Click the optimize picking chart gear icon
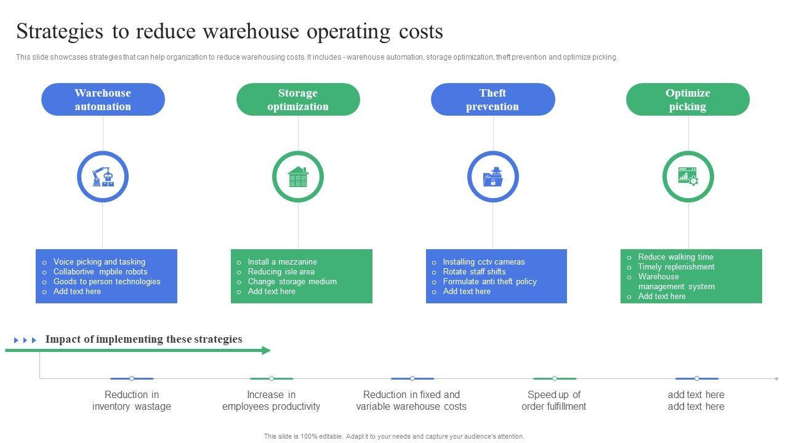The width and height of the screenshot is (788, 443). click(x=688, y=177)
